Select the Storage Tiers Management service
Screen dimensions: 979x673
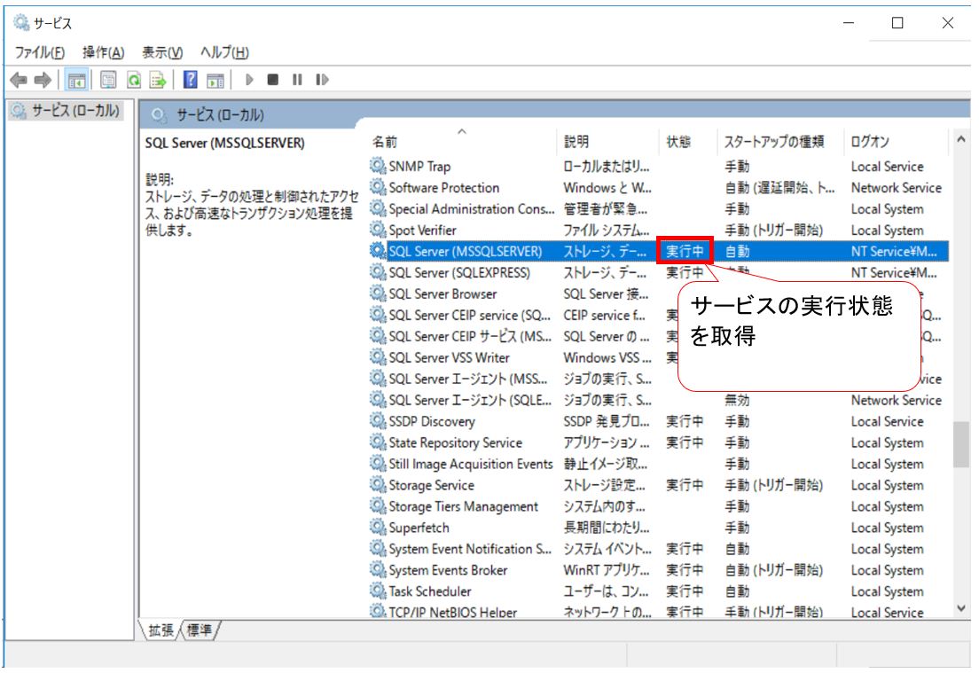pyautogui.click(x=659, y=506)
